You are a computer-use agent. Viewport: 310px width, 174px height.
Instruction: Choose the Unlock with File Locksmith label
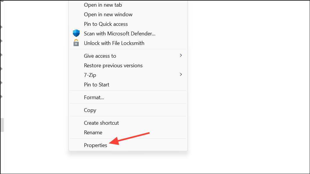pos(114,43)
